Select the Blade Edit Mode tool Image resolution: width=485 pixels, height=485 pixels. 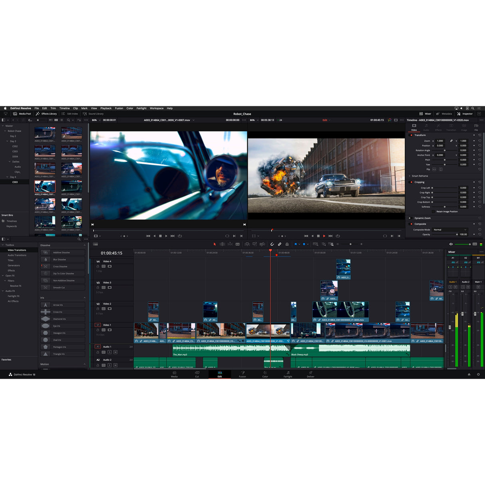[x=238, y=244]
